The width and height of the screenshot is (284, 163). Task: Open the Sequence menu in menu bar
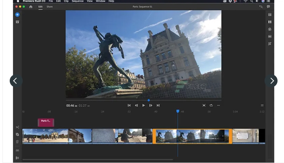(77, 1)
